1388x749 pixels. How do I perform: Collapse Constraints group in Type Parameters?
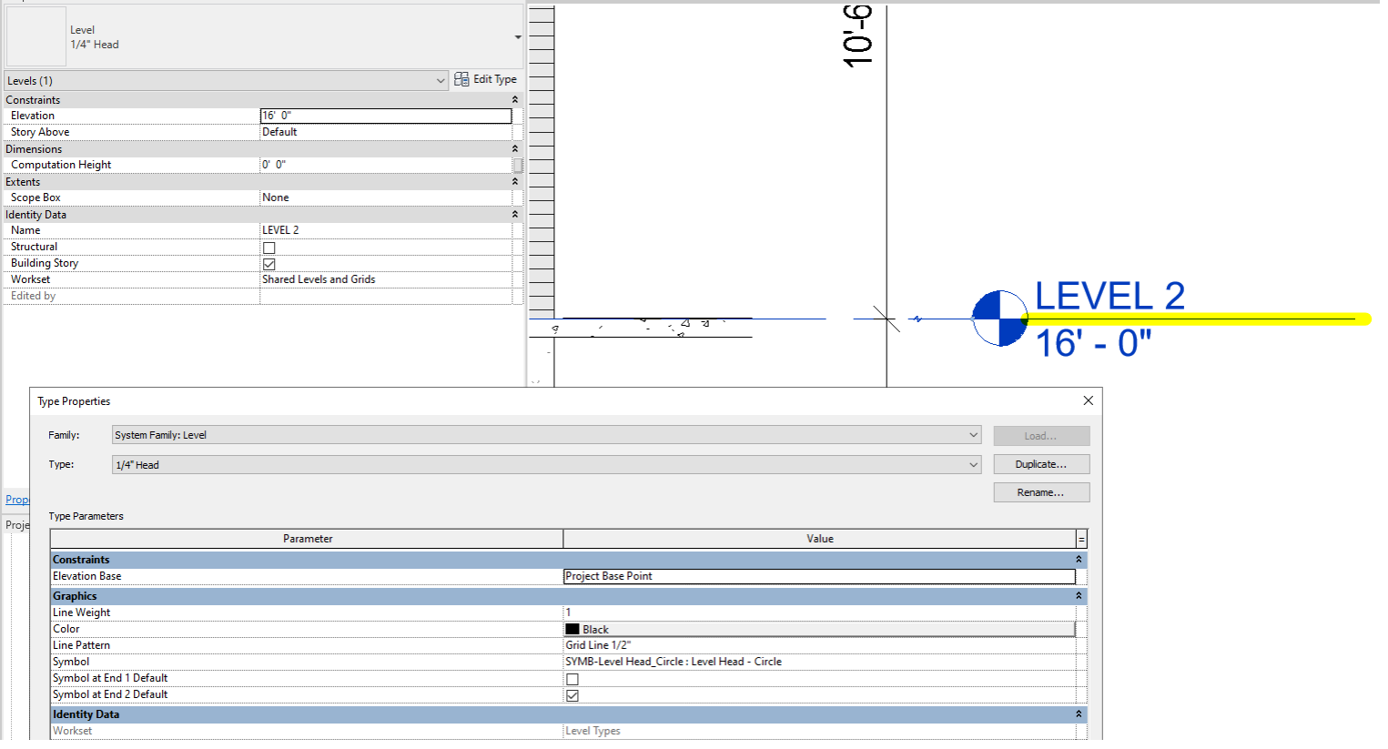(1079, 560)
